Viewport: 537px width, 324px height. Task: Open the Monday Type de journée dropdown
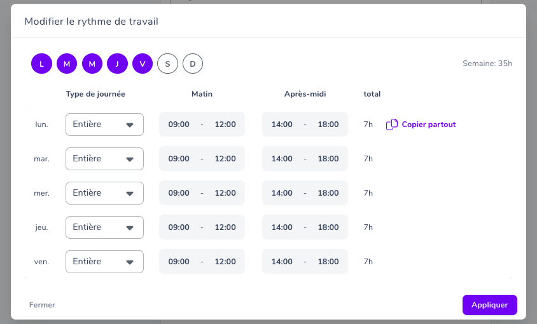pos(104,125)
